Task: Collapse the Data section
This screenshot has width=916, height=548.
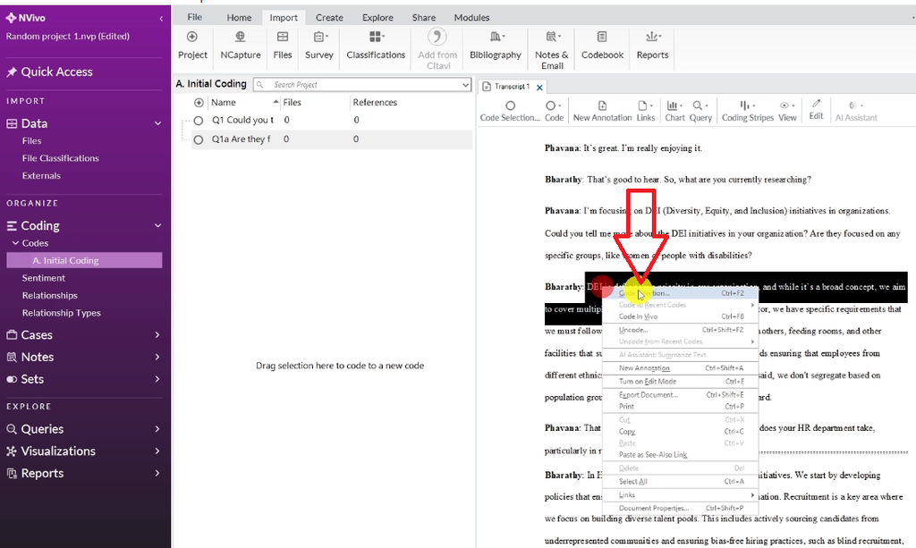Action: pos(157,123)
